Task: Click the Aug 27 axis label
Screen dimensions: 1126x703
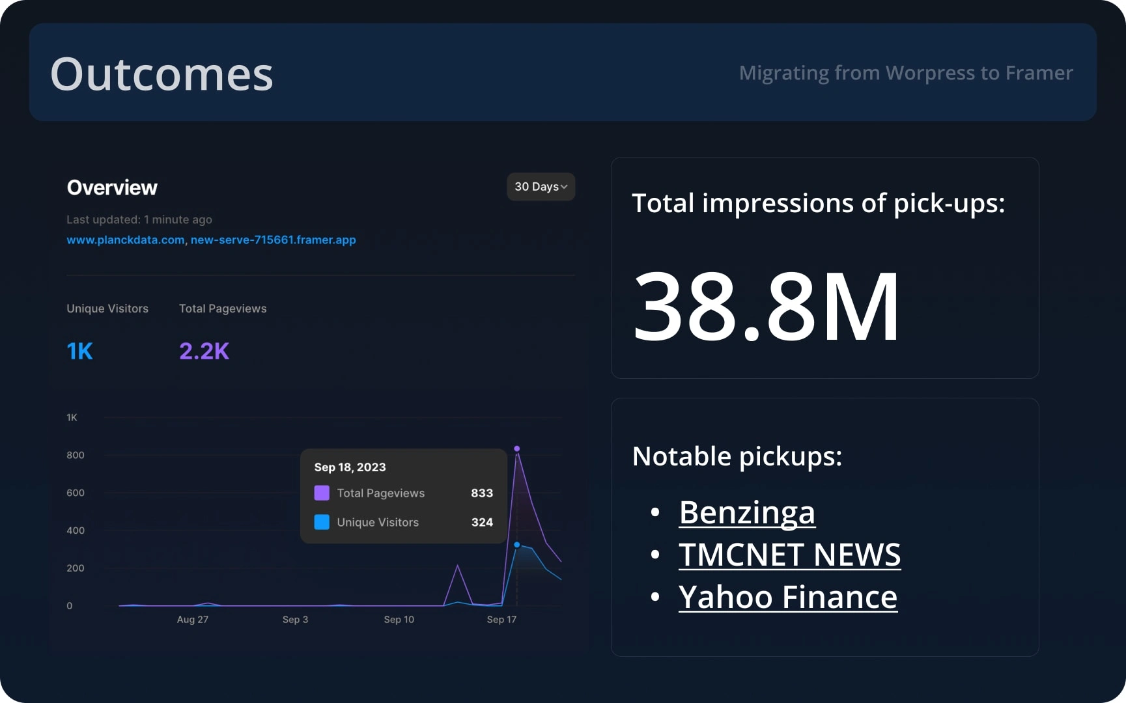Action: pos(193,620)
